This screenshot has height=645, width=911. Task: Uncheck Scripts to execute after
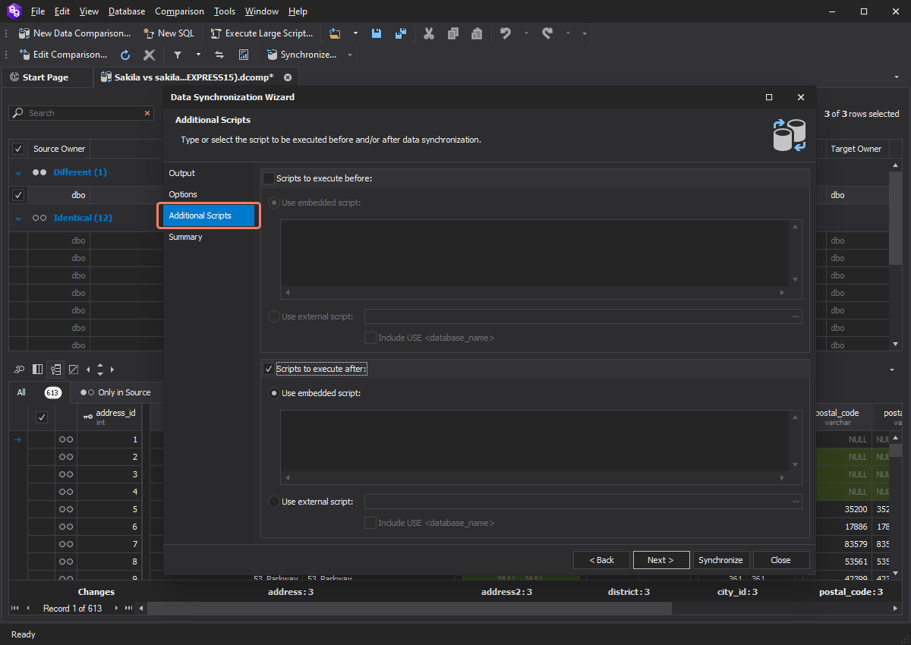tap(268, 369)
